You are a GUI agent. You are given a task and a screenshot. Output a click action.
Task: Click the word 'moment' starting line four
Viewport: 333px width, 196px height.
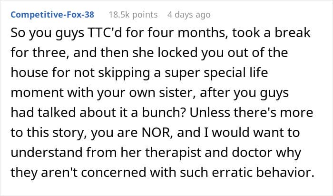[x=37, y=93]
